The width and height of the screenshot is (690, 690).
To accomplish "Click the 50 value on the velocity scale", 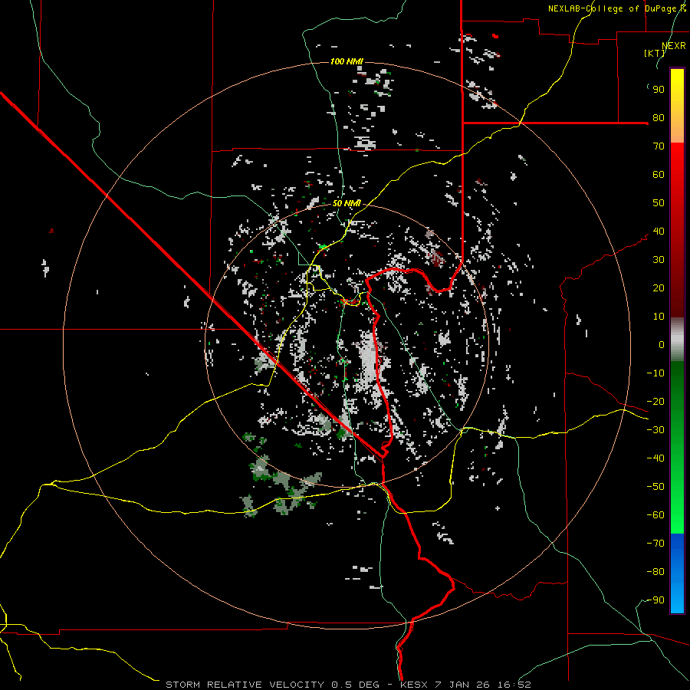I will tap(659, 203).
